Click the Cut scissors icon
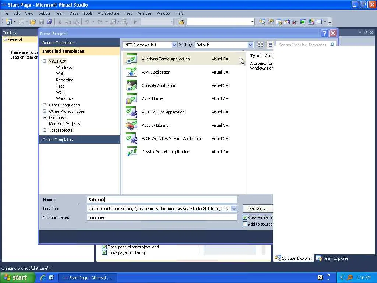The image size is (377, 283). click(x=60, y=22)
